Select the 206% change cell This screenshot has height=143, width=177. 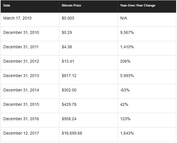pyautogui.click(x=125, y=61)
